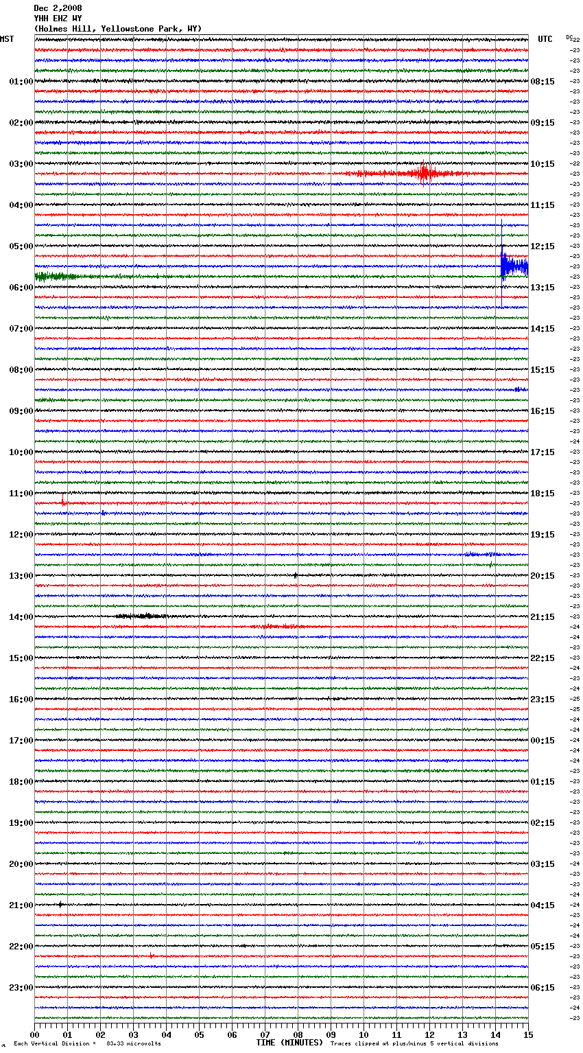Click the 'MST' time zone label
The height and width of the screenshot is (1053, 583).
tap(7, 39)
